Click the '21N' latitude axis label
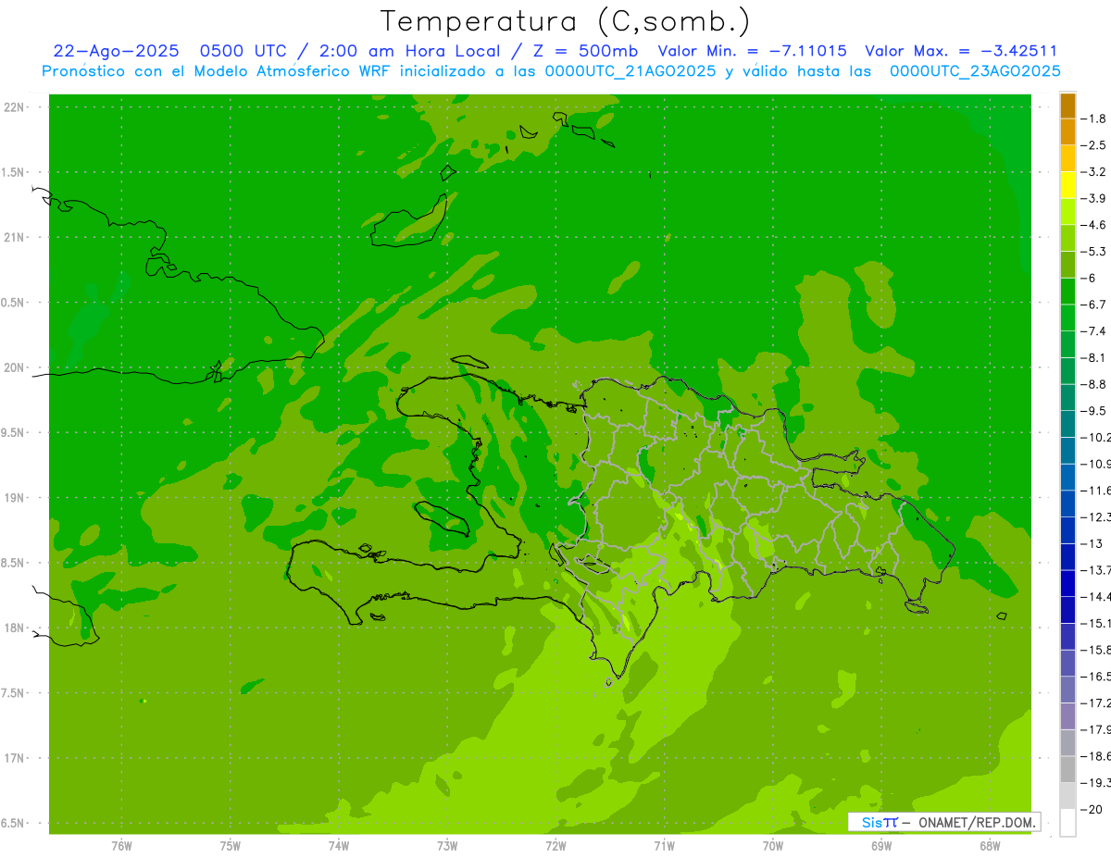Viewport: 1111px width, 858px height. (14, 238)
